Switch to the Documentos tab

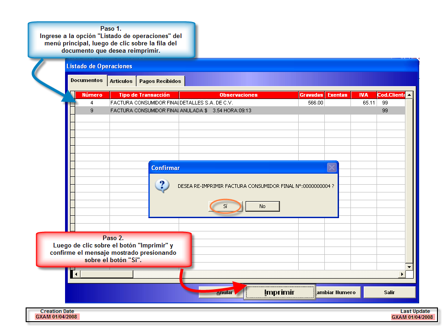point(87,81)
